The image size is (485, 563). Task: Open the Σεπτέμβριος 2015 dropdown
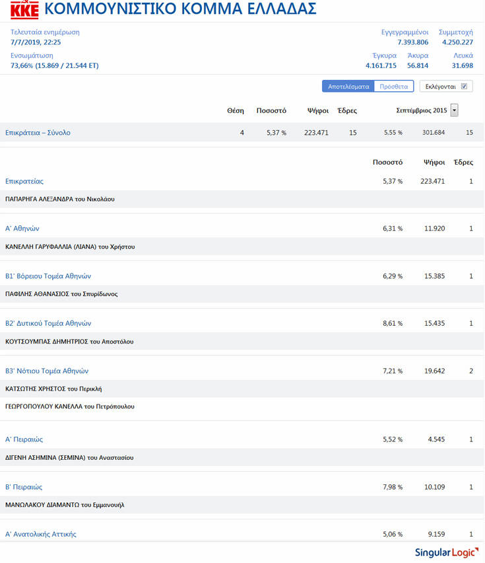(454, 110)
